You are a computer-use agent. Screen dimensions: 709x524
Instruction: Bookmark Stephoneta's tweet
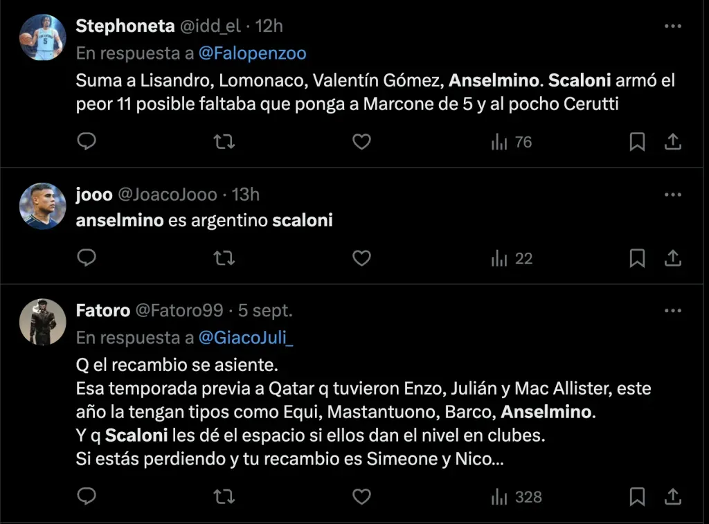pyautogui.click(x=637, y=142)
